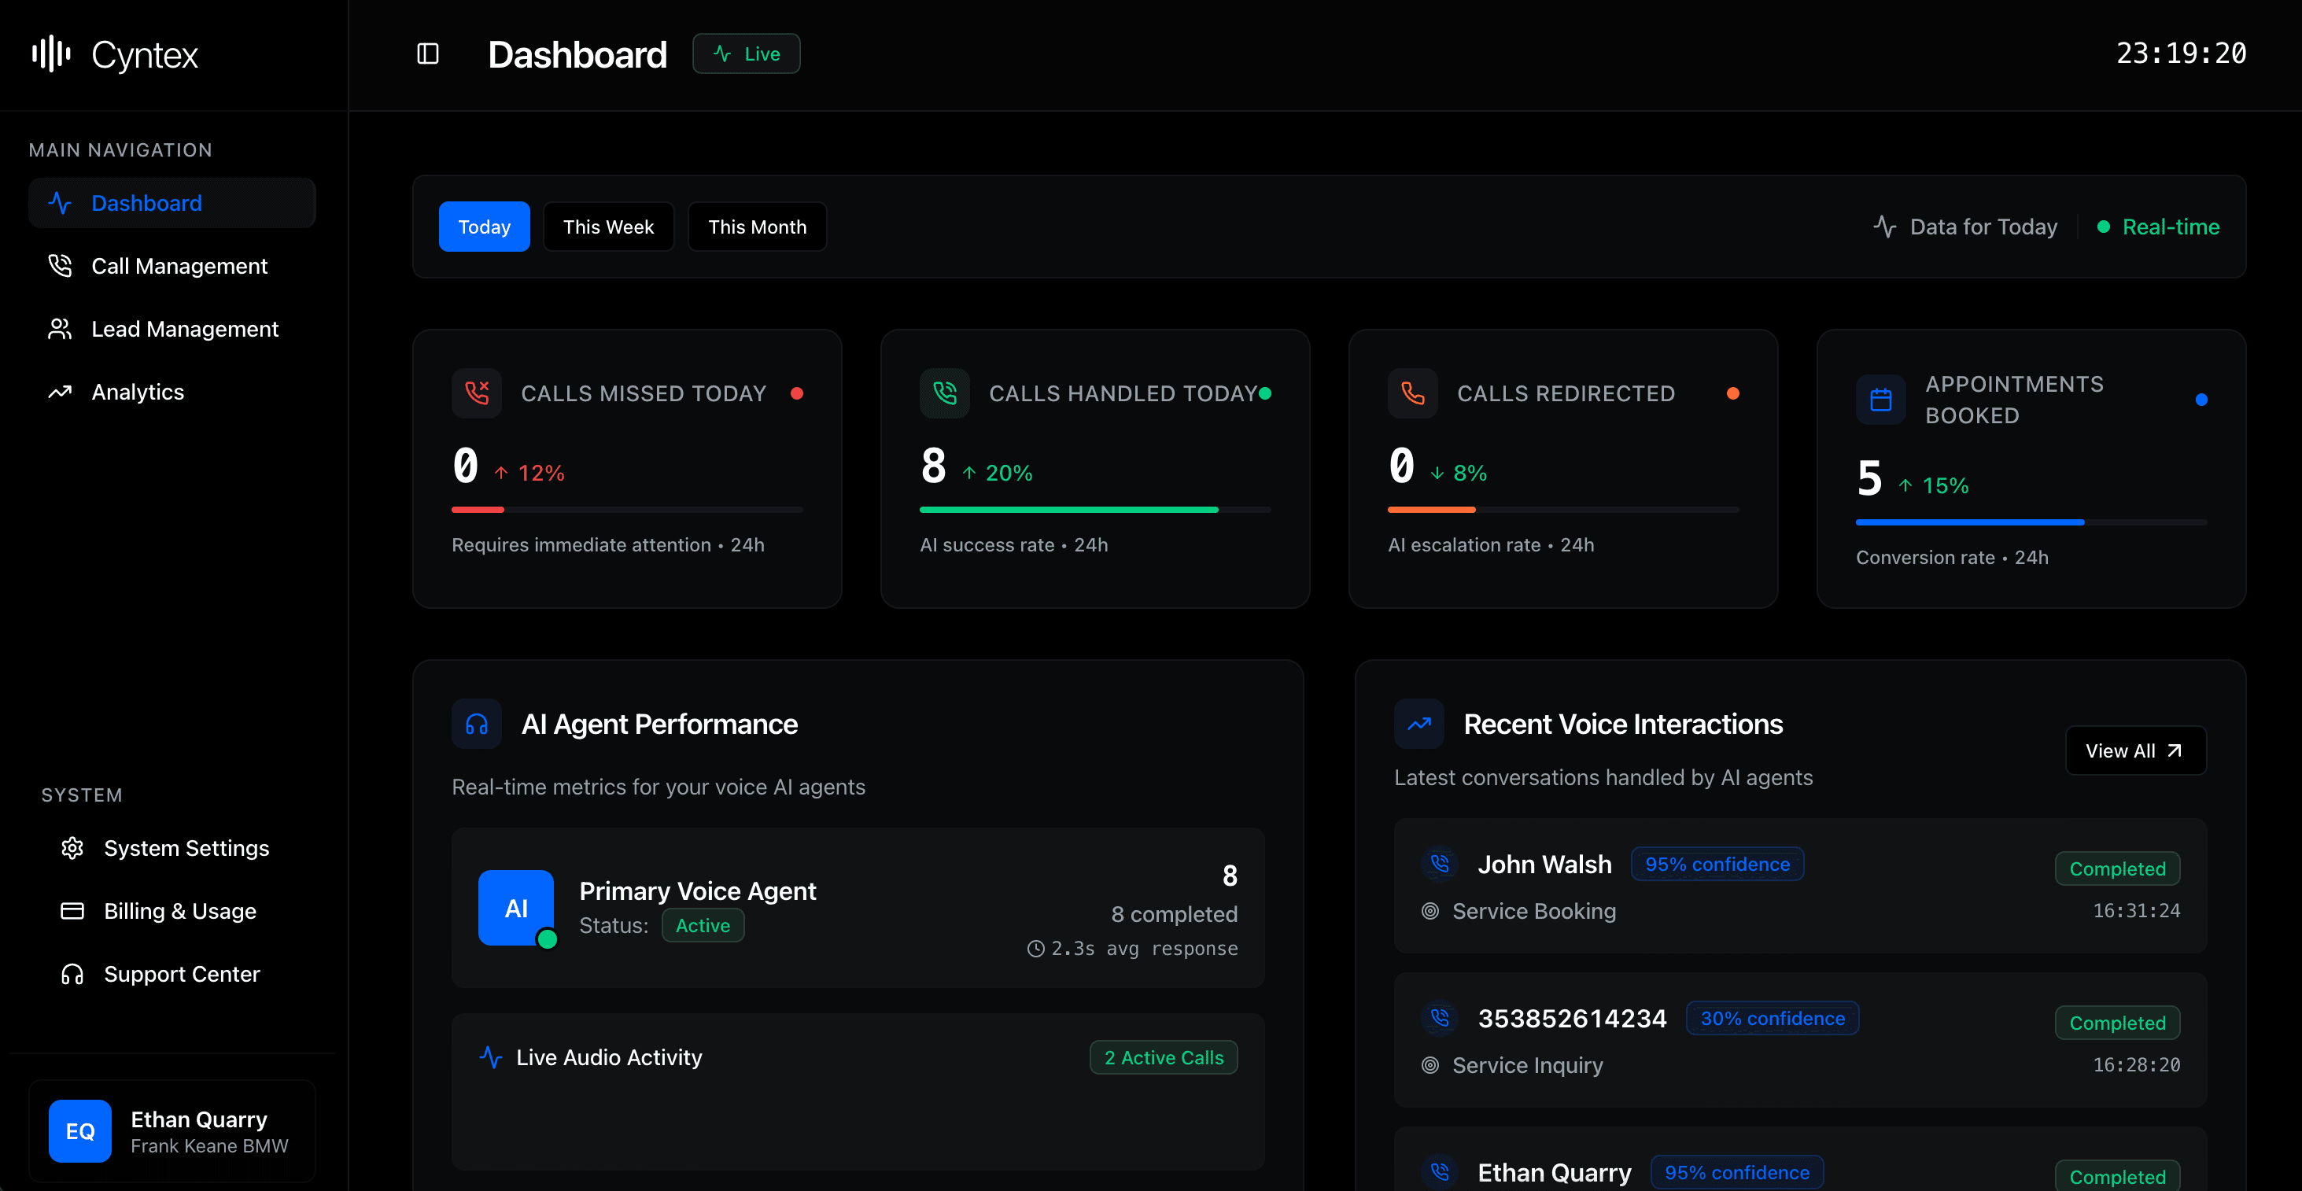Click the calendar icon in Appointments Booked card
Image resolution: width=2302 pixels, height=1191 pixels.
(1881, 400)
